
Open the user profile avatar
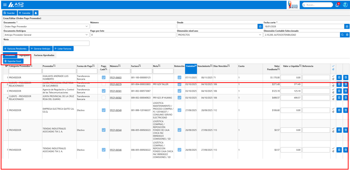(x=345, y=5)
